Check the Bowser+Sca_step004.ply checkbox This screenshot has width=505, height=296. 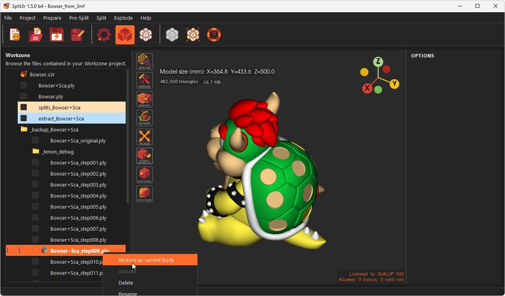(x=35, y=195)
